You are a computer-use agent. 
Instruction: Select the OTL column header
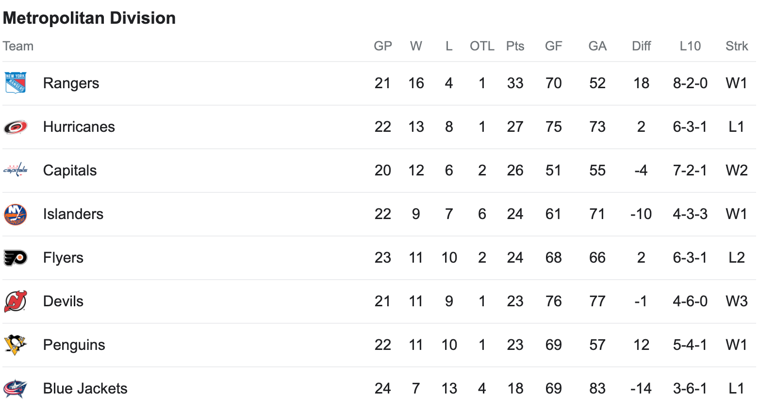(482, 46)
